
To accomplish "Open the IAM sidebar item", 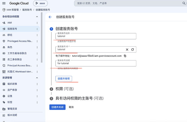I will 20,23.
